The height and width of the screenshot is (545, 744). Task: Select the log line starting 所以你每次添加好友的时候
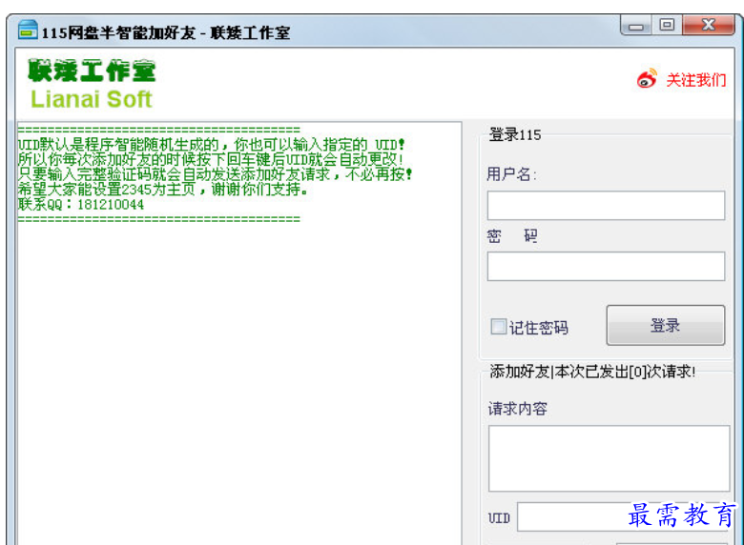211,159
